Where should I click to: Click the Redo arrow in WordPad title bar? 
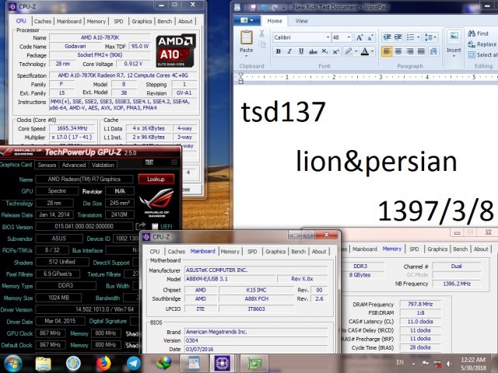[x=275, y=7]
